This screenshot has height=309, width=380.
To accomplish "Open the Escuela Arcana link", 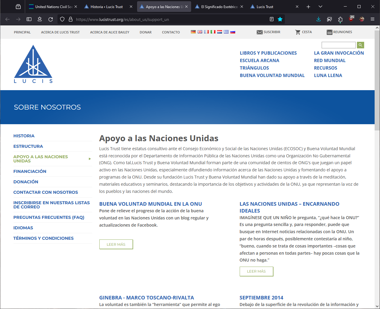I will 259,61.
